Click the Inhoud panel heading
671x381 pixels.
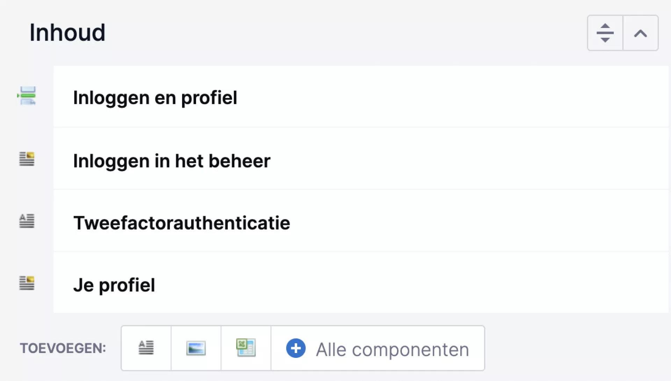[67, 33]
